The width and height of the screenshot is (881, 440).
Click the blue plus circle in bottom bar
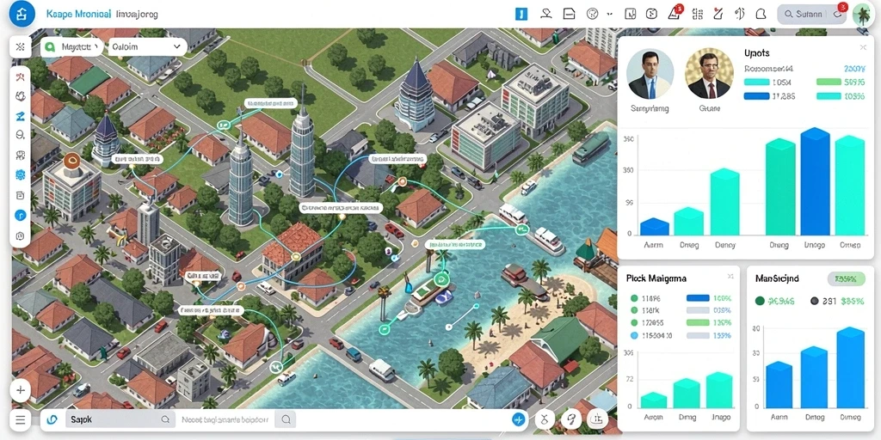tap(519, 419)
